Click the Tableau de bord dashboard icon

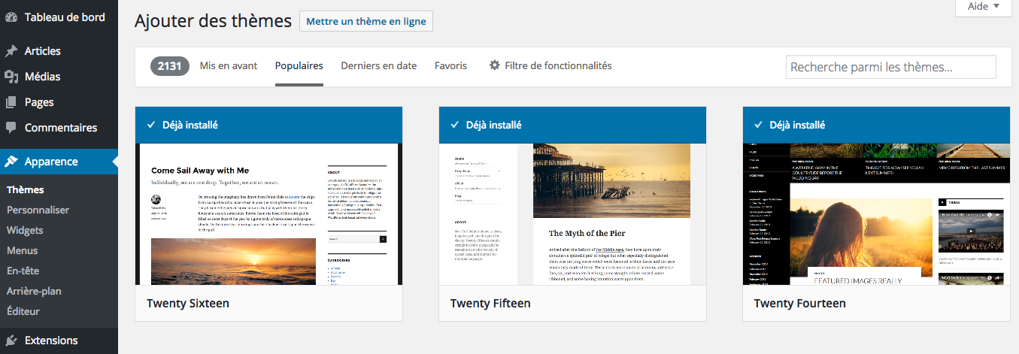(x=11, y=17)
